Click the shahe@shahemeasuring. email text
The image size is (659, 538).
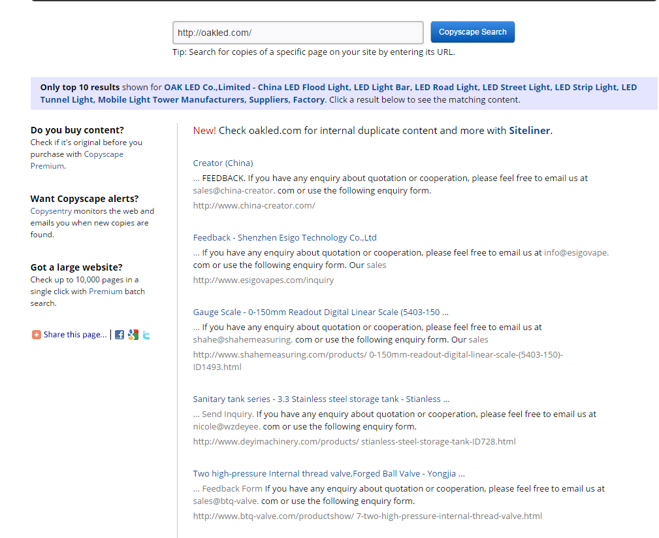point(243,339)
